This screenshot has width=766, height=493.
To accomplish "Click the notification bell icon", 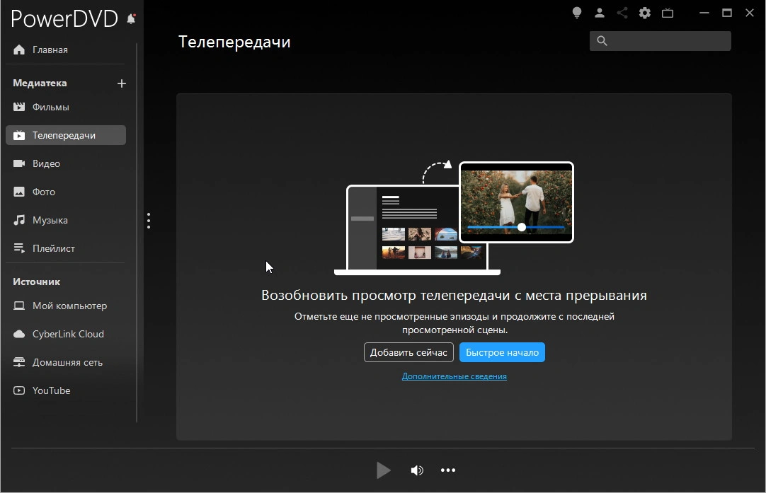I will 131,19.
